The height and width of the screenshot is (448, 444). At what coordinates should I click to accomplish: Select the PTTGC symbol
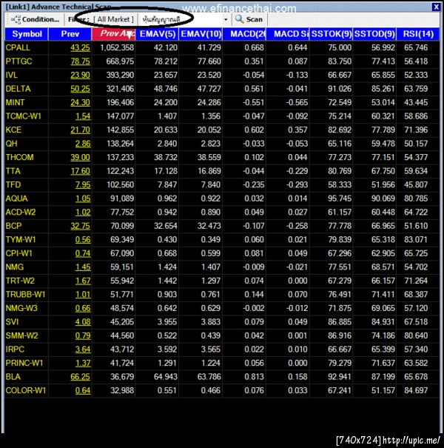(x=18, y=61)
